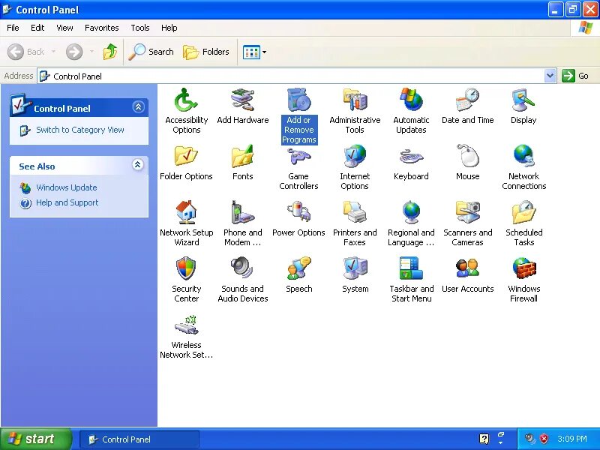The image size is (600, 450).
Task: Open the Tools menu
Action: click(140, 28)
